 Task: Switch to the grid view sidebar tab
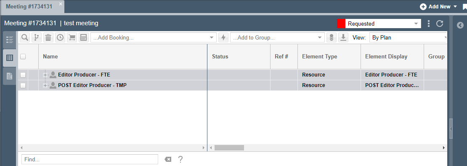(10, 58)
